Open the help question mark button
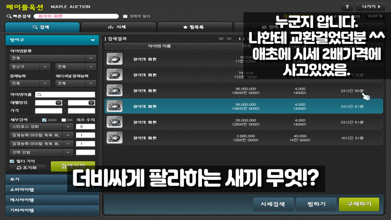The width and height of the screenshot is (391, 220). click(347, 7)
